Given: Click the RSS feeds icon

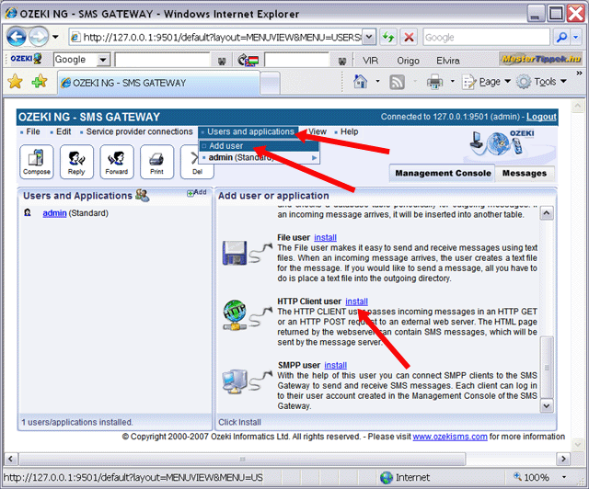Looking at the screenshot, I should 397,82.
